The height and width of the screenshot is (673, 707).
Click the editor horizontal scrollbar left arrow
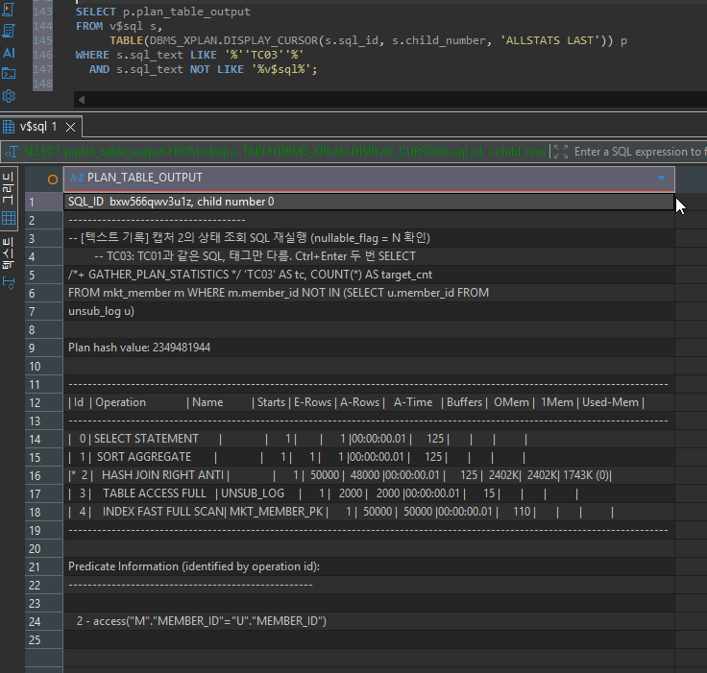click(x=81, y=100)
